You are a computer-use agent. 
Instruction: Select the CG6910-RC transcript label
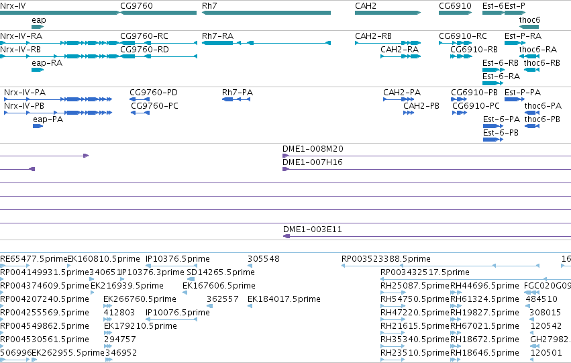tap(463, 36)
